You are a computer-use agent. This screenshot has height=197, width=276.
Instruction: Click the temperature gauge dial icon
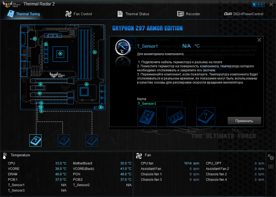point(123,48)
